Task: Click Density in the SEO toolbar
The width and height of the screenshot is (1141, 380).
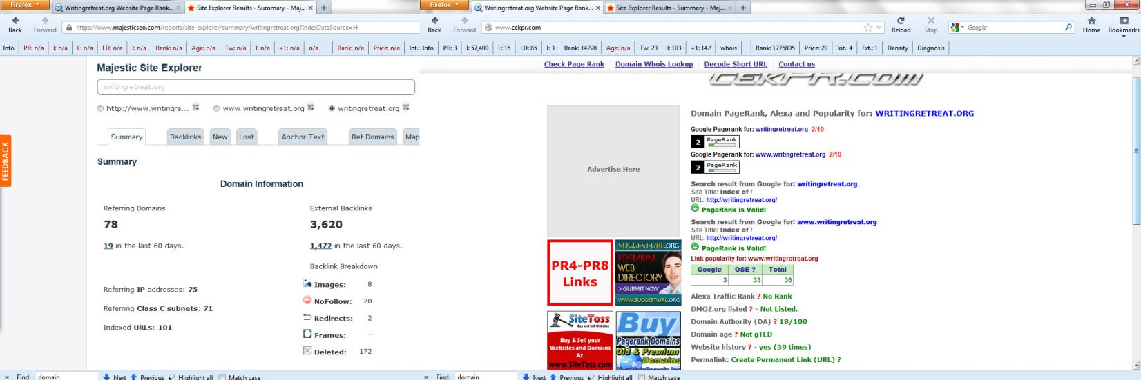Action: 897,48
